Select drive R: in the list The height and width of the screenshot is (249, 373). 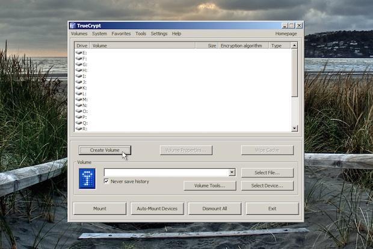click(81, 128)
